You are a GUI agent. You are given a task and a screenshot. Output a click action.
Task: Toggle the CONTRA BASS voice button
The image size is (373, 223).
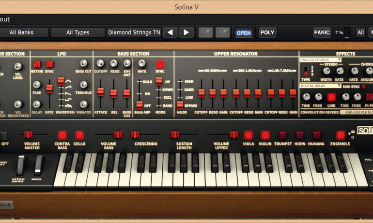tap(62, 135)
